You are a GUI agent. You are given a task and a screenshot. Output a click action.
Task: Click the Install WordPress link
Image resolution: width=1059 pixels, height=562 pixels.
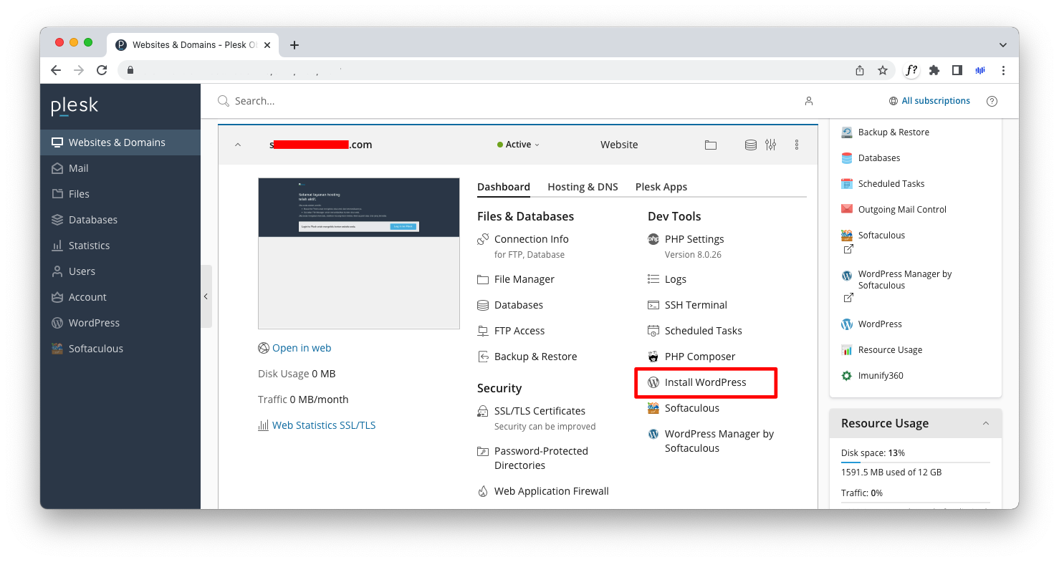(x=705, y=382)
